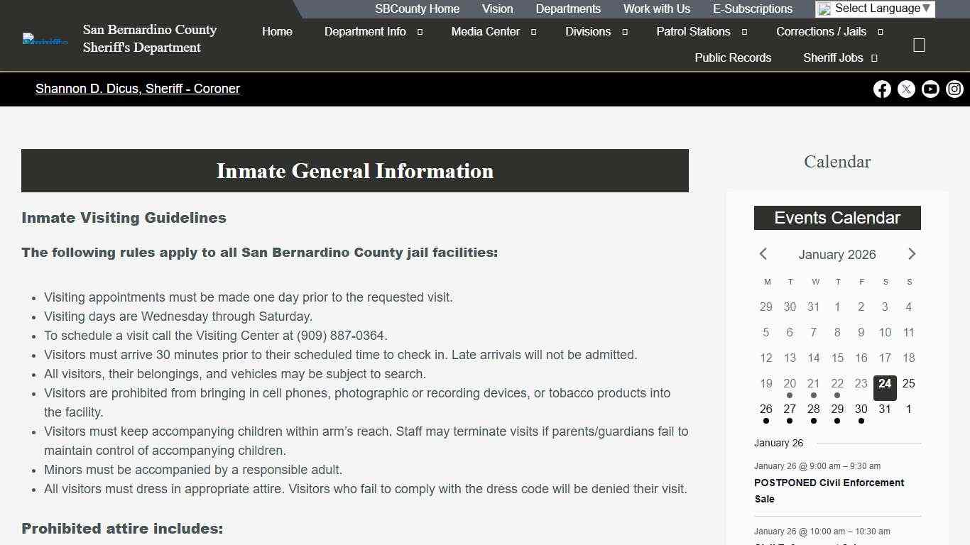Open the Work with Us menu

pos(656,9)
